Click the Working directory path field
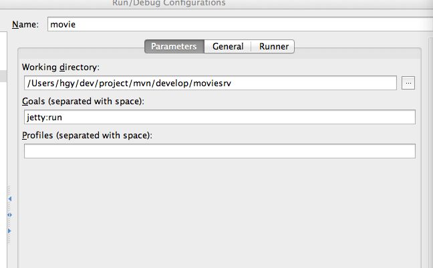433x268 pixels. pyautogui.click(x=210, y=83)
